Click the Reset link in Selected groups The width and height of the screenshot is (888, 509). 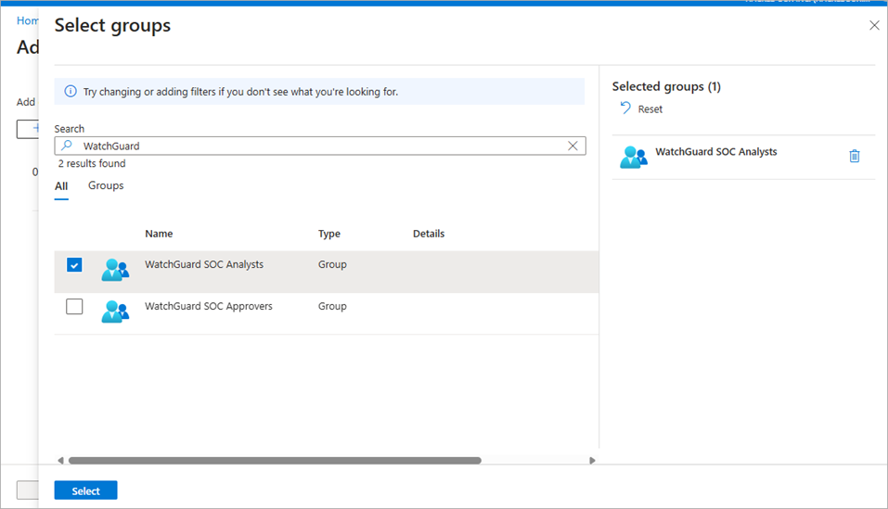(650, 109)
